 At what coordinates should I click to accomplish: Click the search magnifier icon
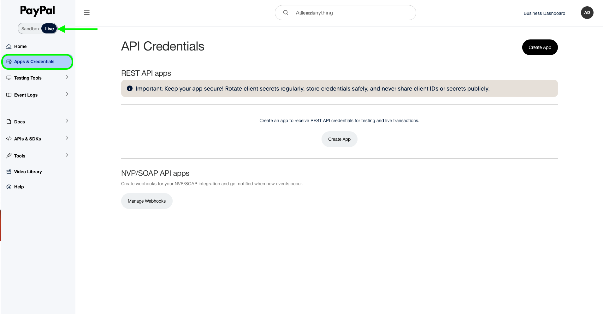(286, 13)
